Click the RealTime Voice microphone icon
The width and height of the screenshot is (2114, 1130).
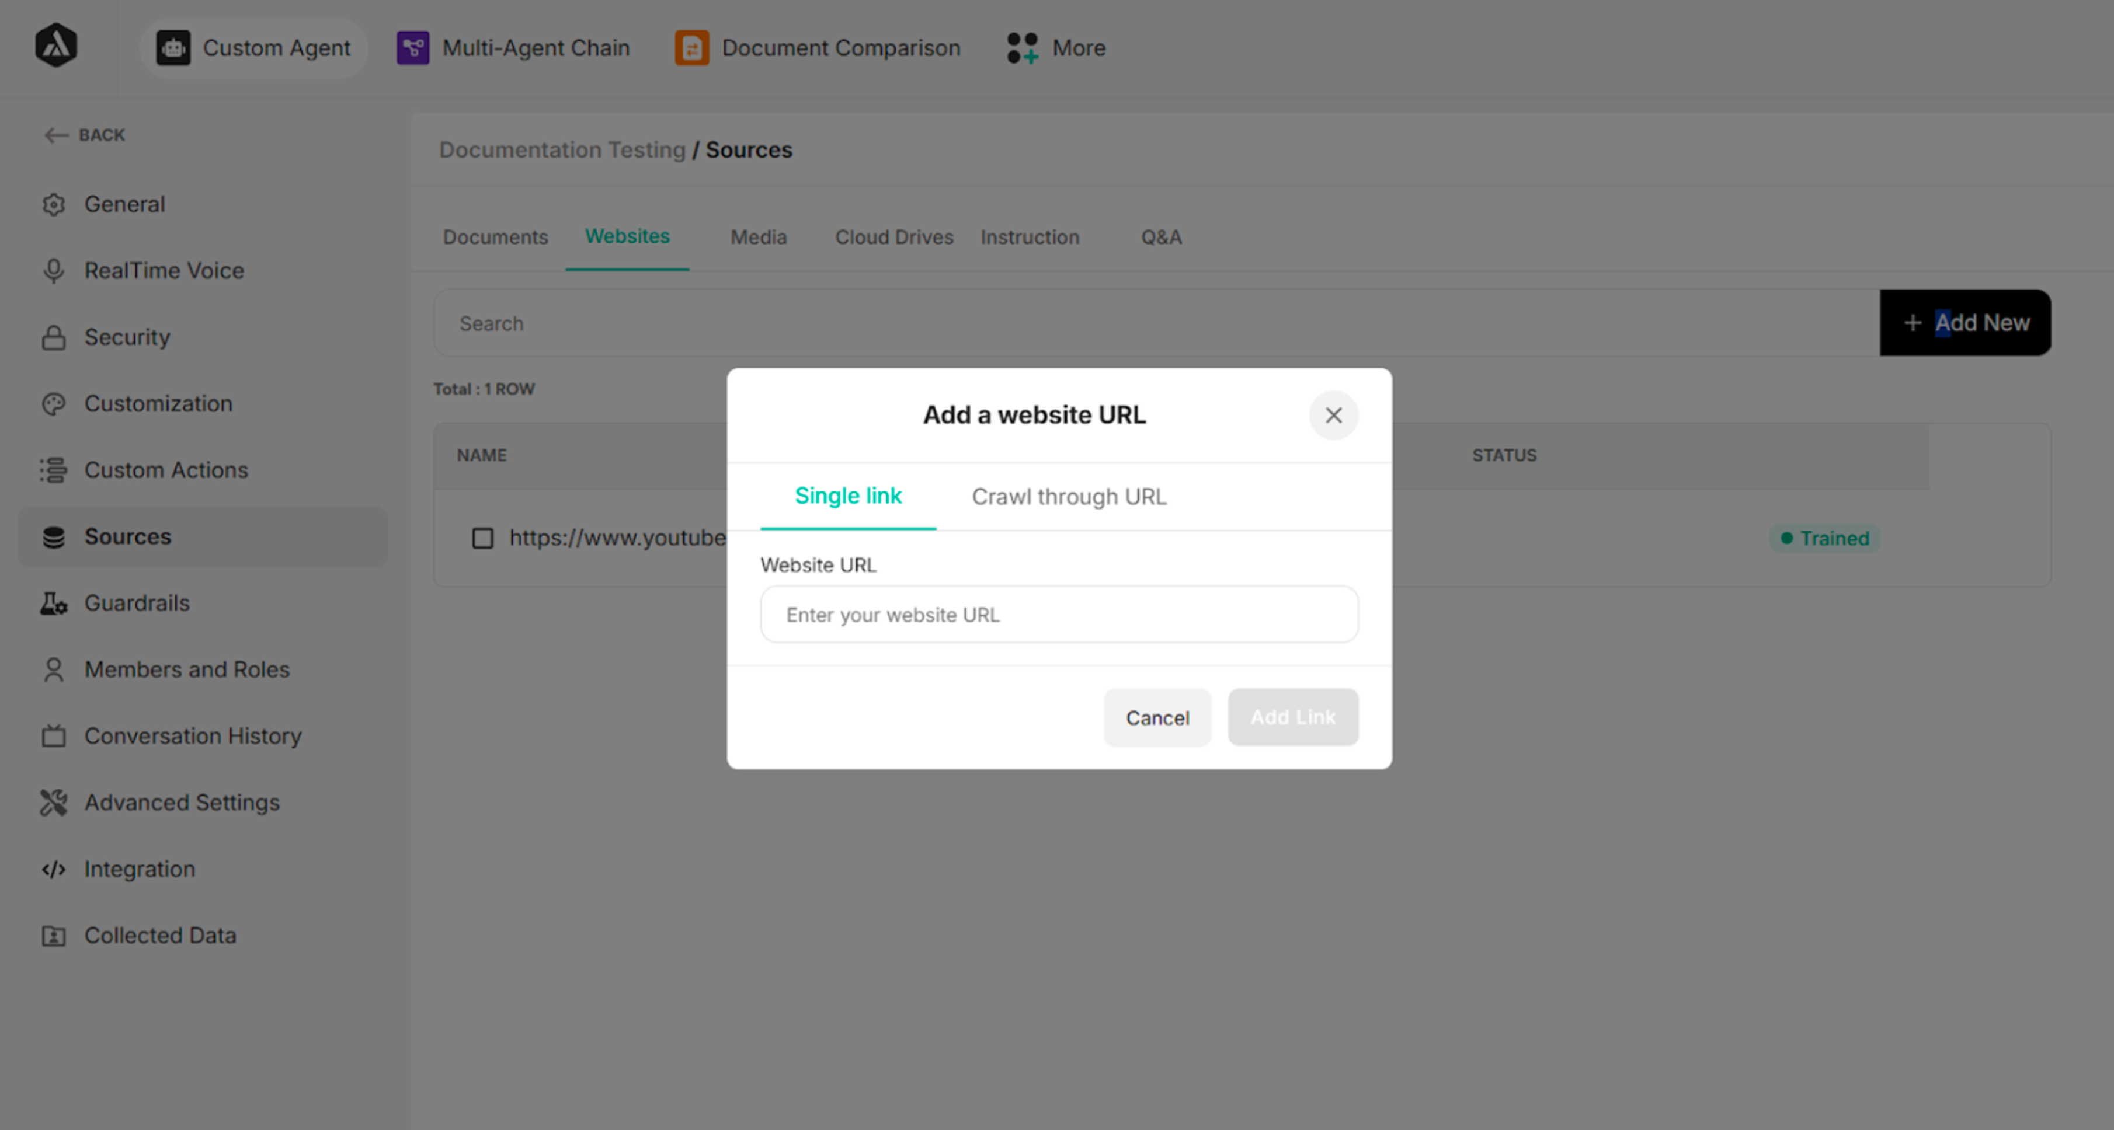click(x=53, y=271)
